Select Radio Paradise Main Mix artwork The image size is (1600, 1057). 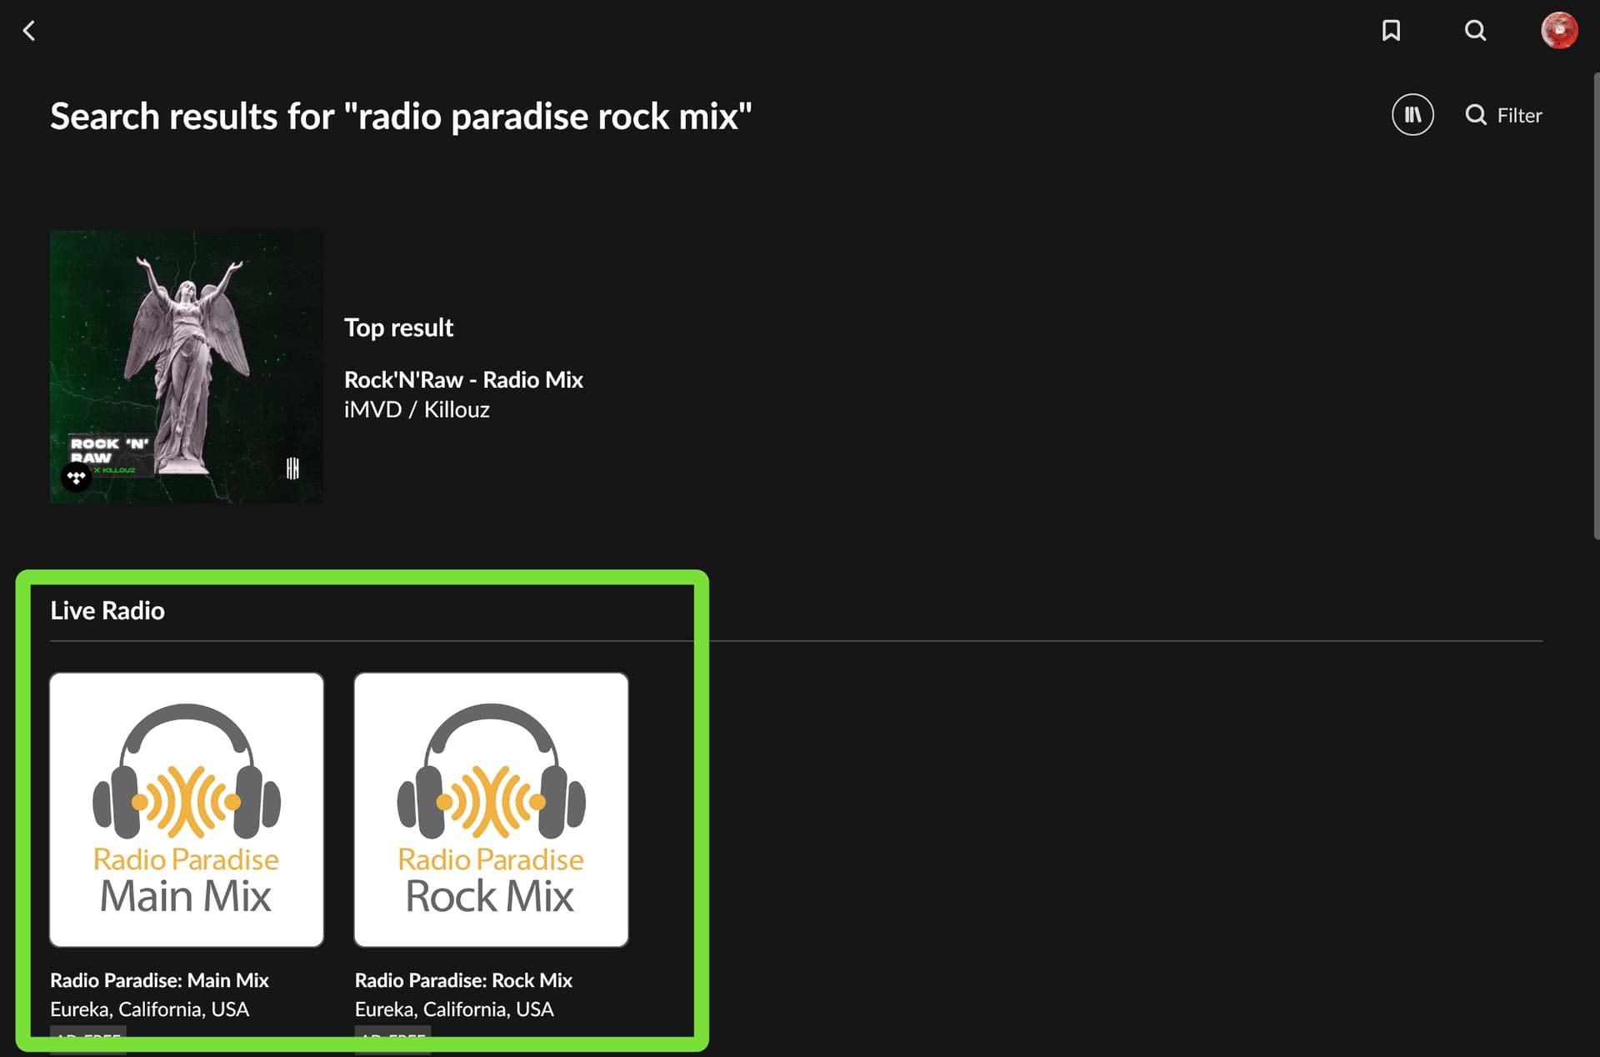coord(187,809)
